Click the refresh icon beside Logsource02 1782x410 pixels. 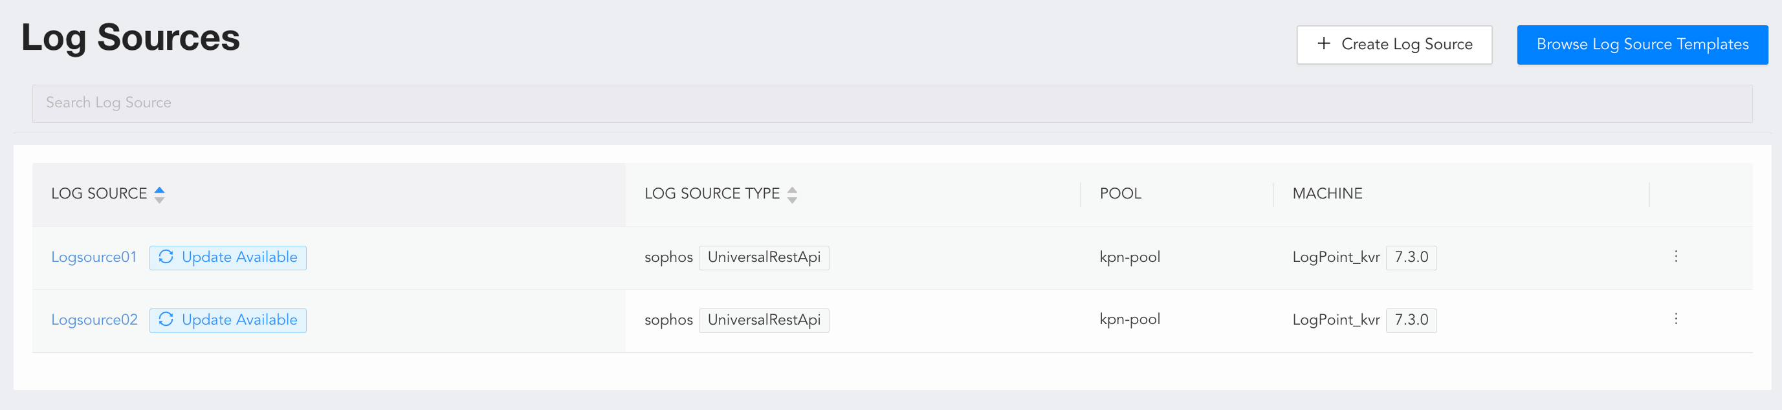tap(166, 319)
